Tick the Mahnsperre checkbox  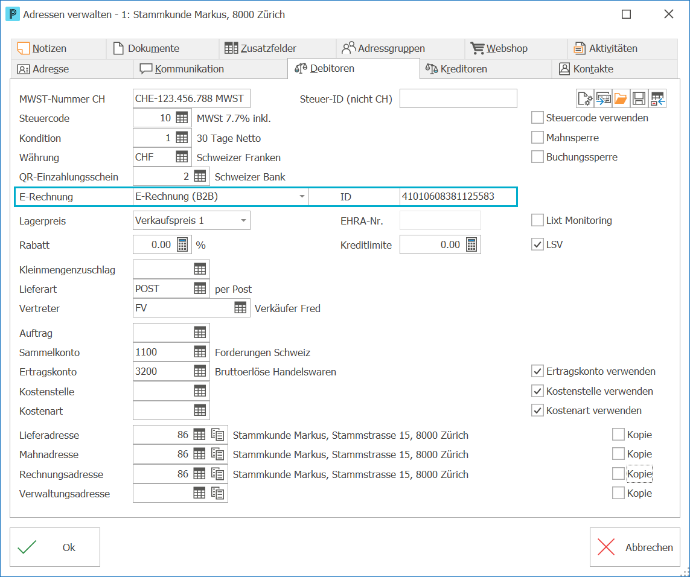pos(537,138)
